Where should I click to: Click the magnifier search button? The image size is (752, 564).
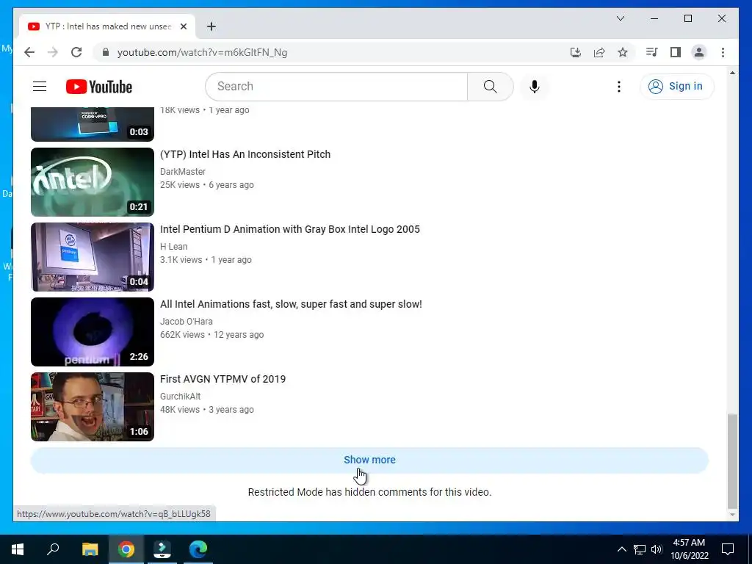click(490, 87)
